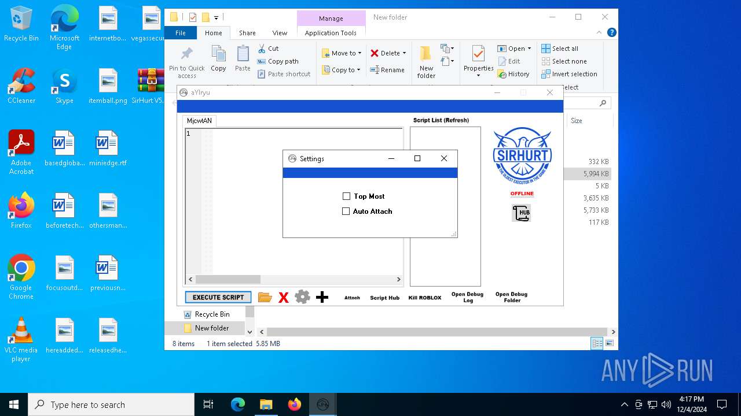The image size is (741, 416).
Task: Open History in Explorer ribbon
Action: [x=513, y=74]
